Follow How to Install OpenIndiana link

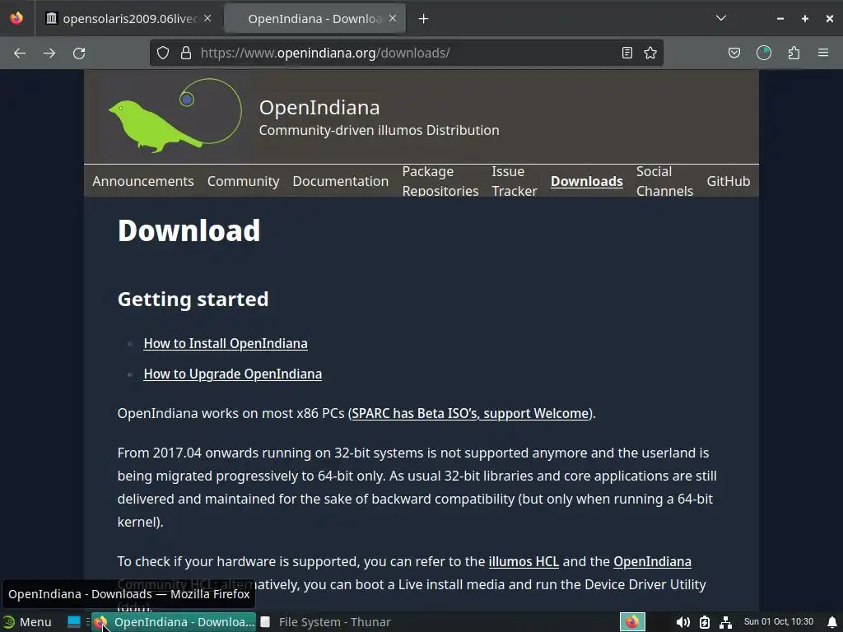click(x=226, y=343)
